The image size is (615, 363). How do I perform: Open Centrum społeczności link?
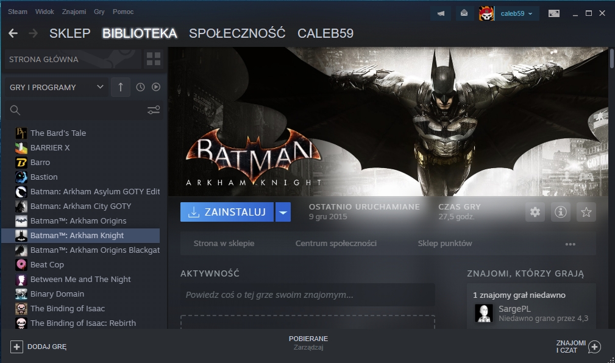tap(336, 244)
